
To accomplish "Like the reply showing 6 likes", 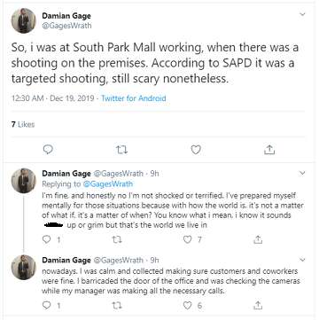I will tap(187, 305).
